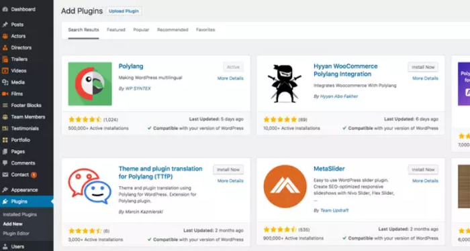The height and width of the screenshot is (251, 470).
Task: Click Polylang's Active status button
Action: click(233, 67)
